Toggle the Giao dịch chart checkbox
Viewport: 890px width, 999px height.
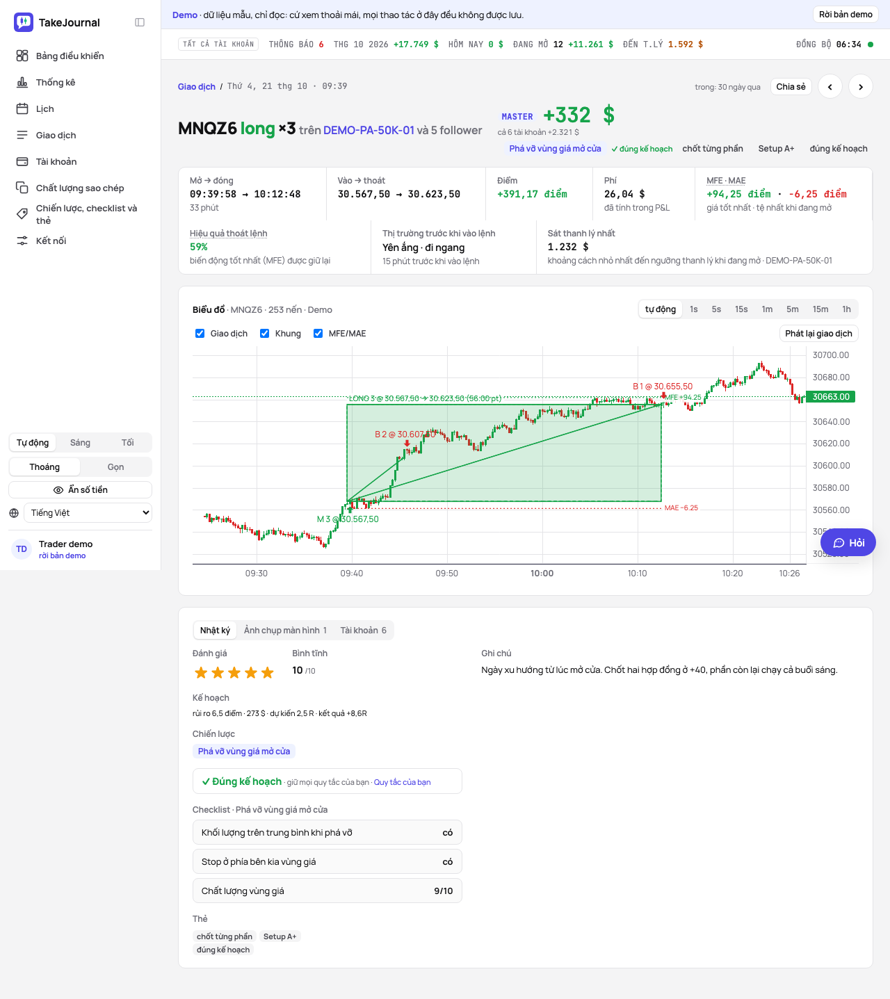[x=200, y=334]
